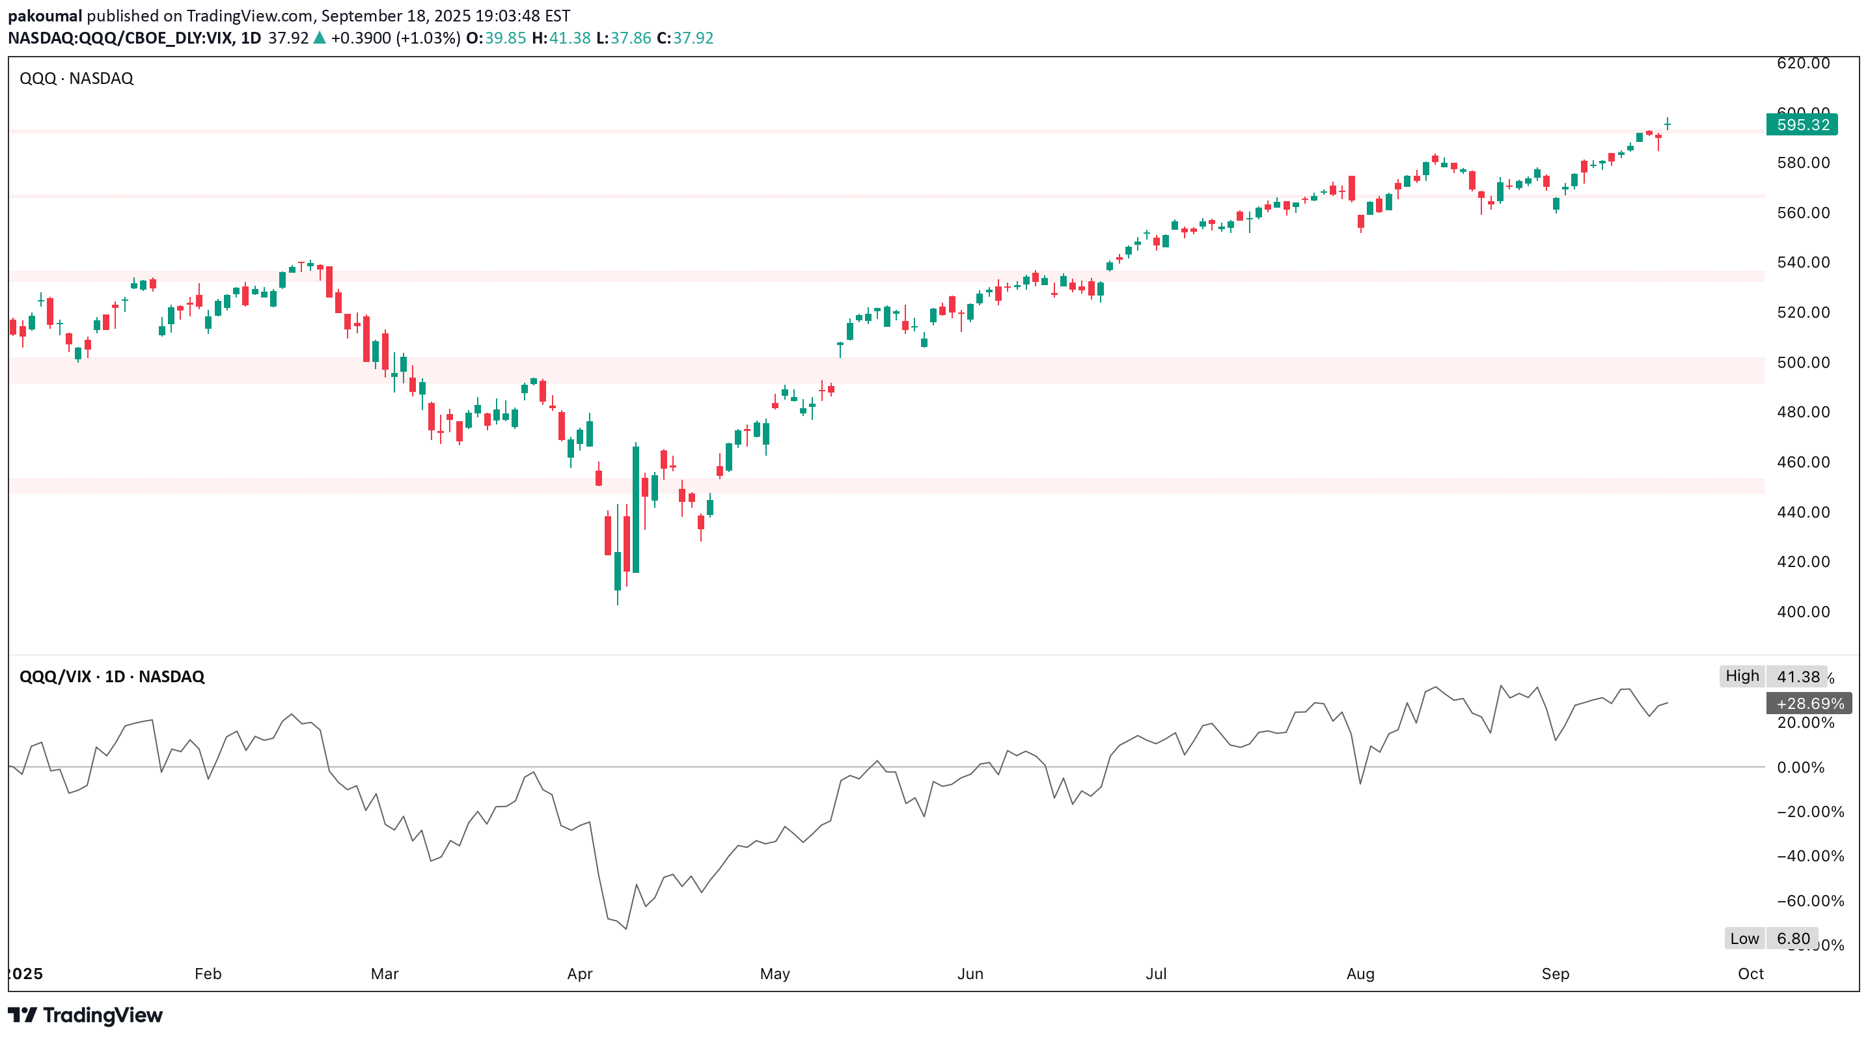Click the +28.69% value label
The width and height of the screenshot is (1868, 1039).
tap(1809, 703)
